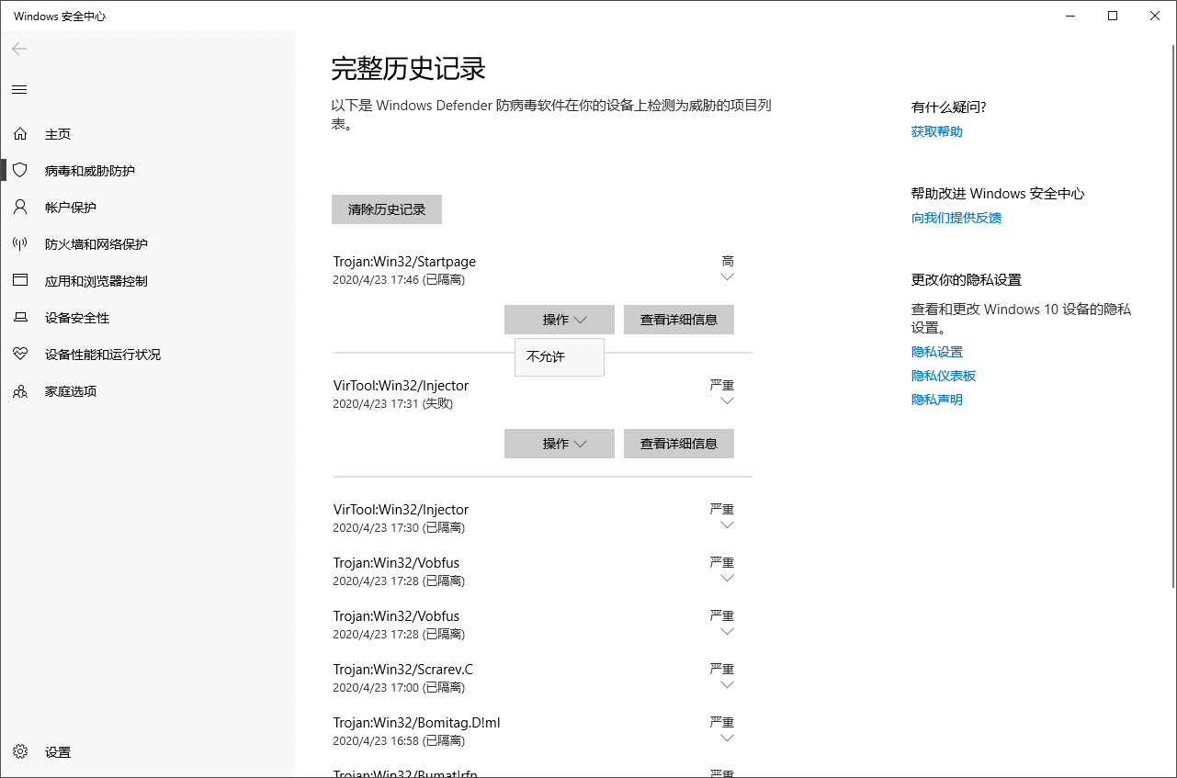1177x778 pixels.
Task: Click the back arrow icon
Action: tap(19, 49)
